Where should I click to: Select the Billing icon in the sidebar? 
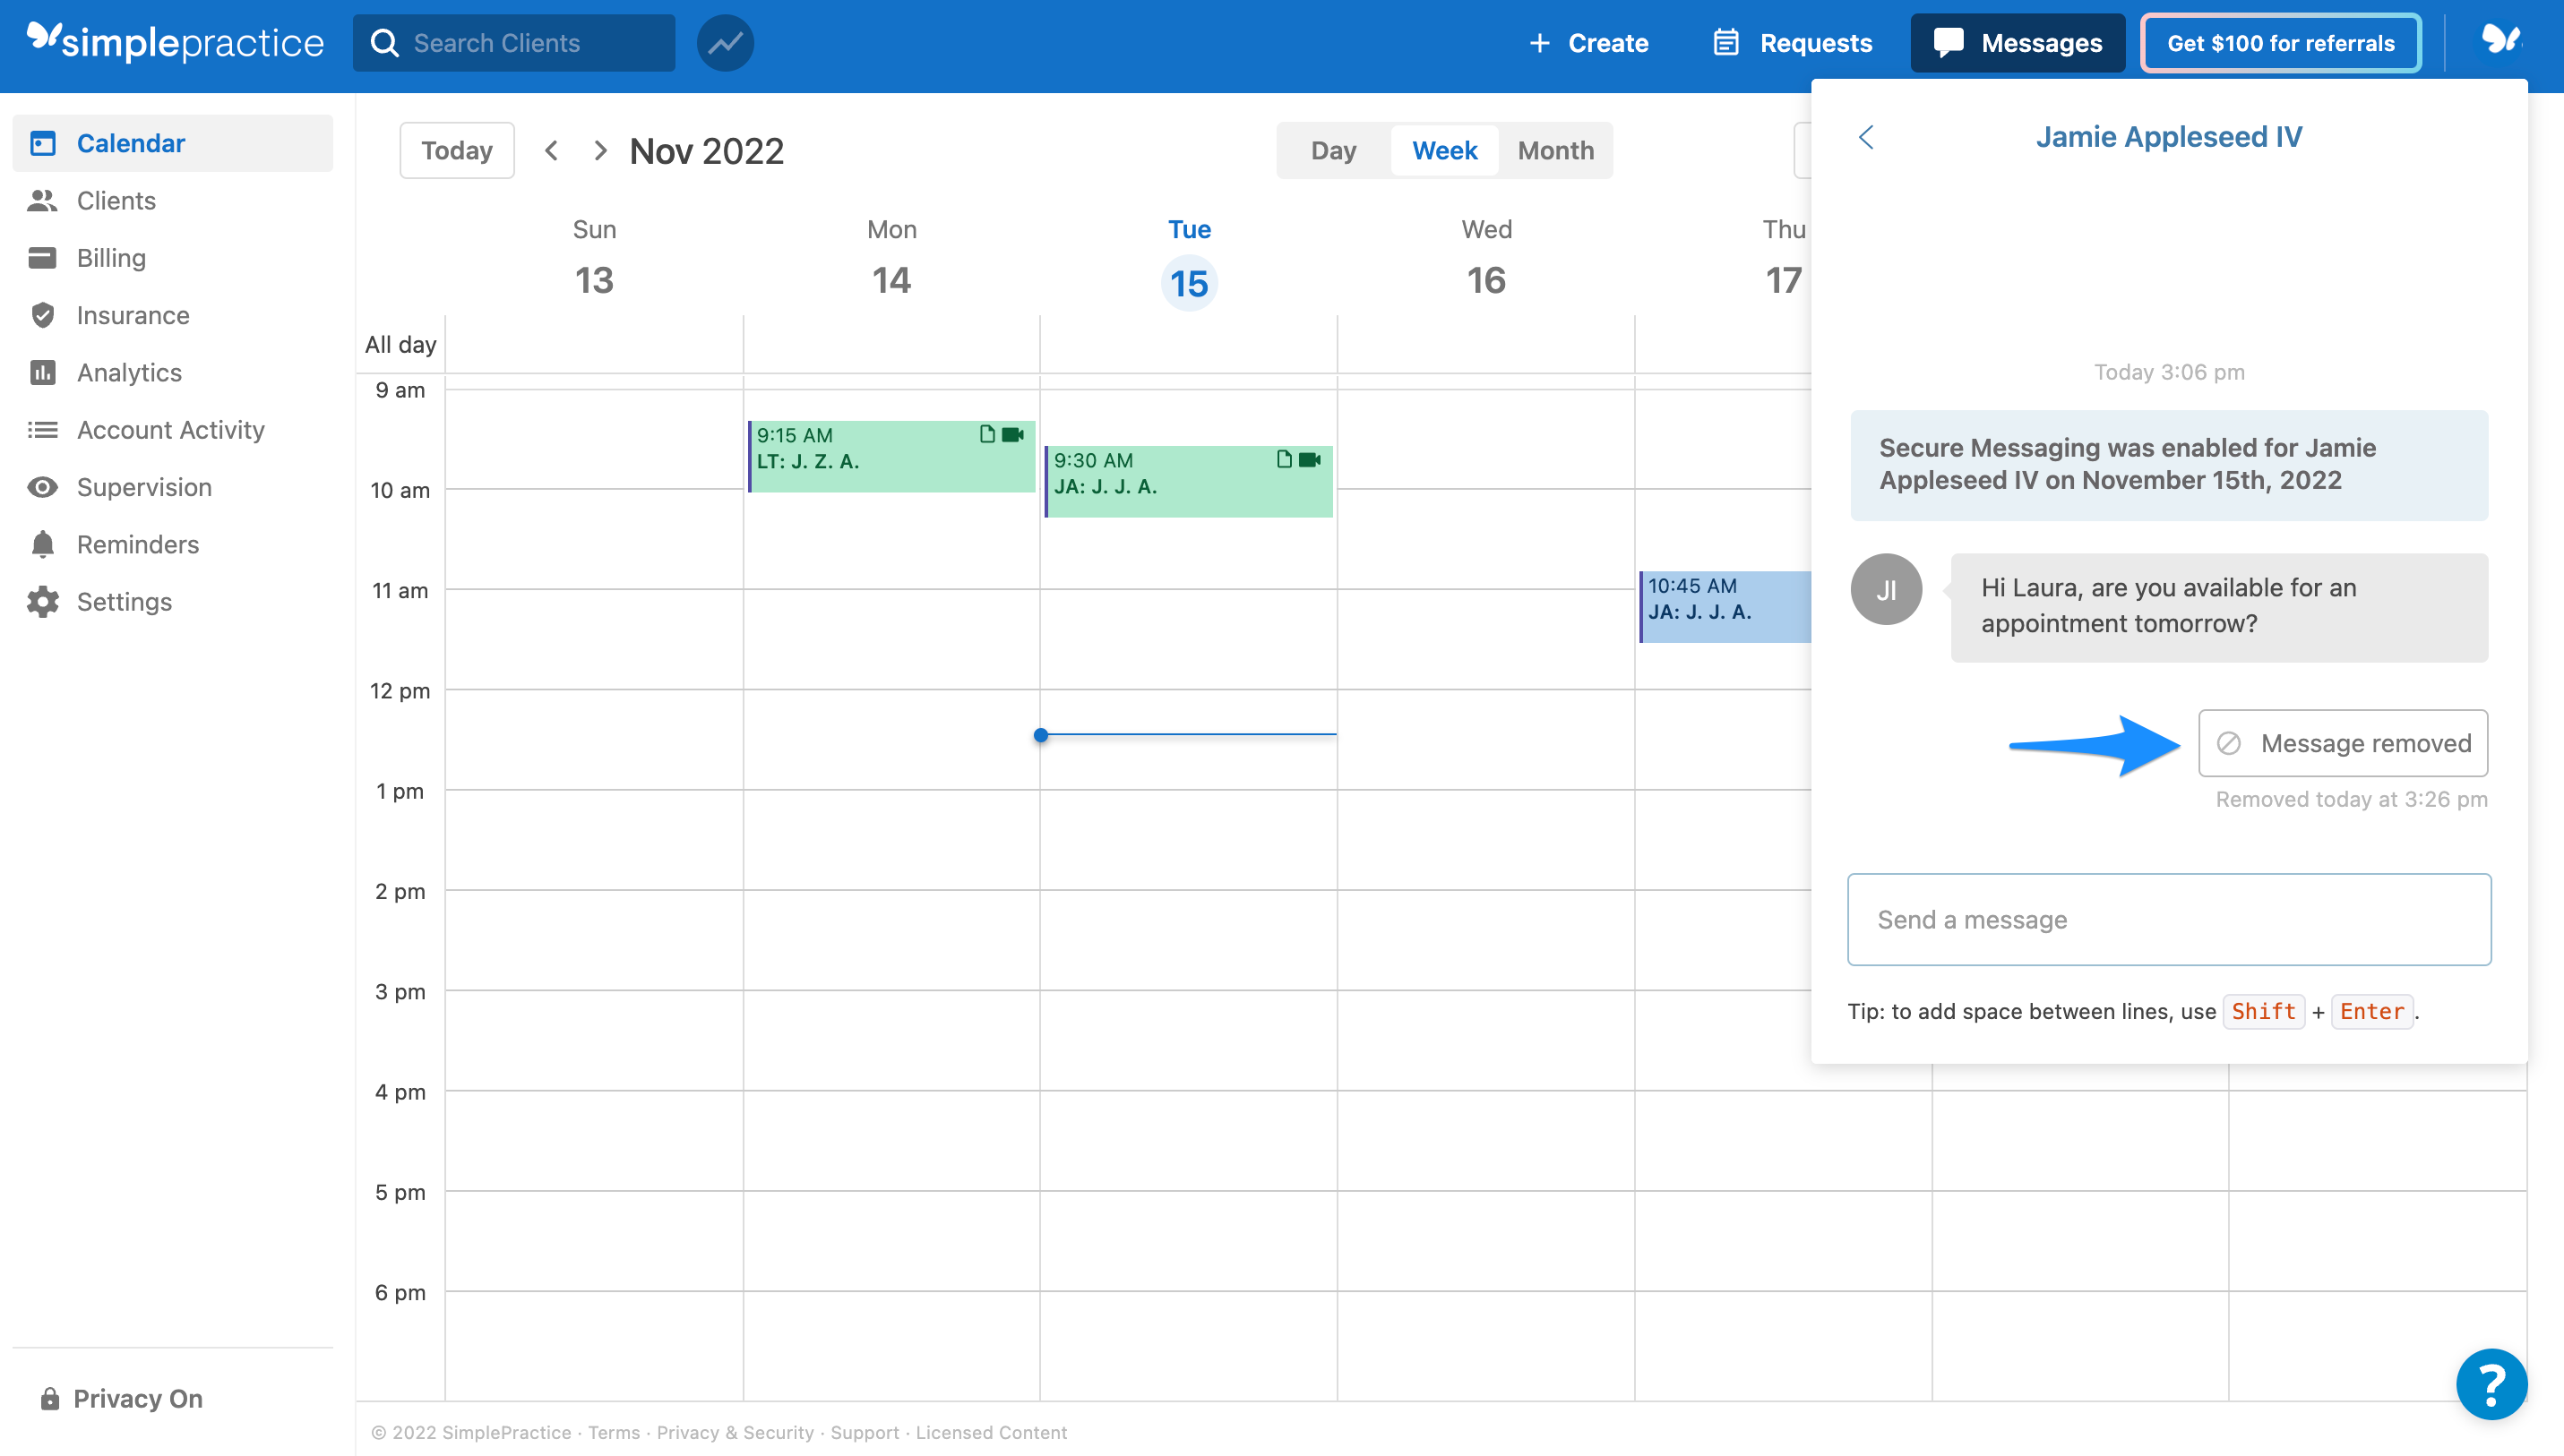coord(44,257)
